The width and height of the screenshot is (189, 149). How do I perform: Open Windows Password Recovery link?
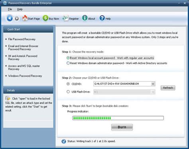[25, 76]
